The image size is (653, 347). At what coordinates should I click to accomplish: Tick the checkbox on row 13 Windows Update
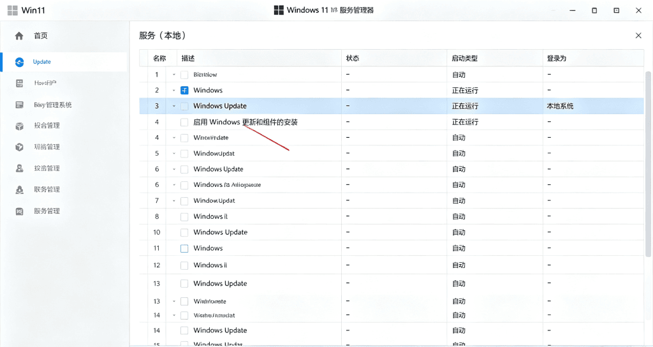pyautogui.click(x=184, y=284)
